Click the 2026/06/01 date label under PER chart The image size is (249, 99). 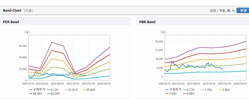pyautogui.click(x=104, y=83)
